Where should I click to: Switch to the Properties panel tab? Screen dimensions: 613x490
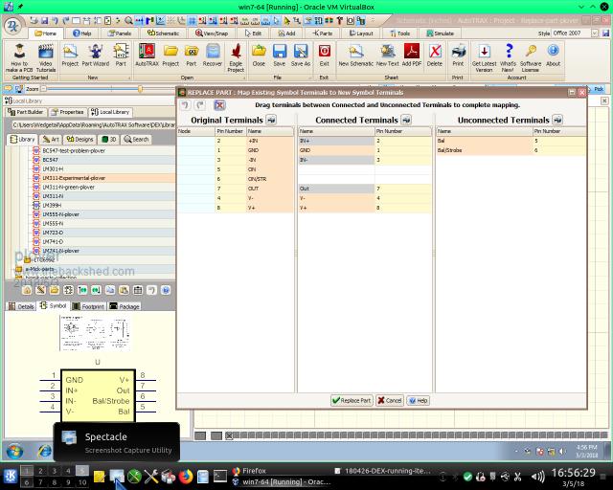(x=68, y=112)
